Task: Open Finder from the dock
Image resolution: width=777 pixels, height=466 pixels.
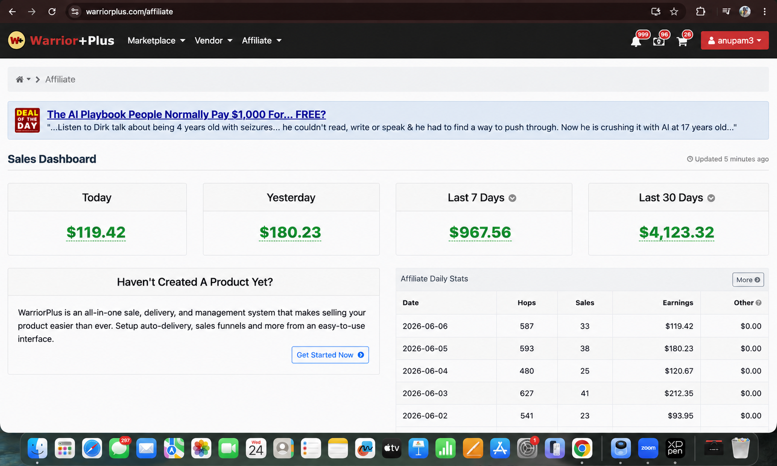Action: 37,449
